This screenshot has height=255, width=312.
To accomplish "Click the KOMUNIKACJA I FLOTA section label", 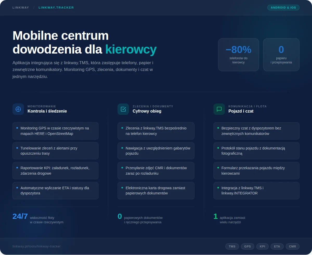I will [x=248, y=106].
